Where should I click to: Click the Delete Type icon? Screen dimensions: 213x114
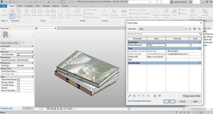tap(199, 29)
